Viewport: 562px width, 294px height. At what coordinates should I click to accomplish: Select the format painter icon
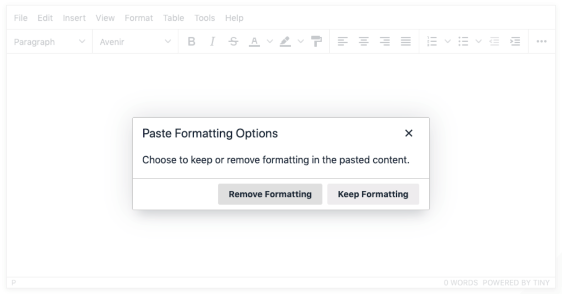[x=316, y=42]
